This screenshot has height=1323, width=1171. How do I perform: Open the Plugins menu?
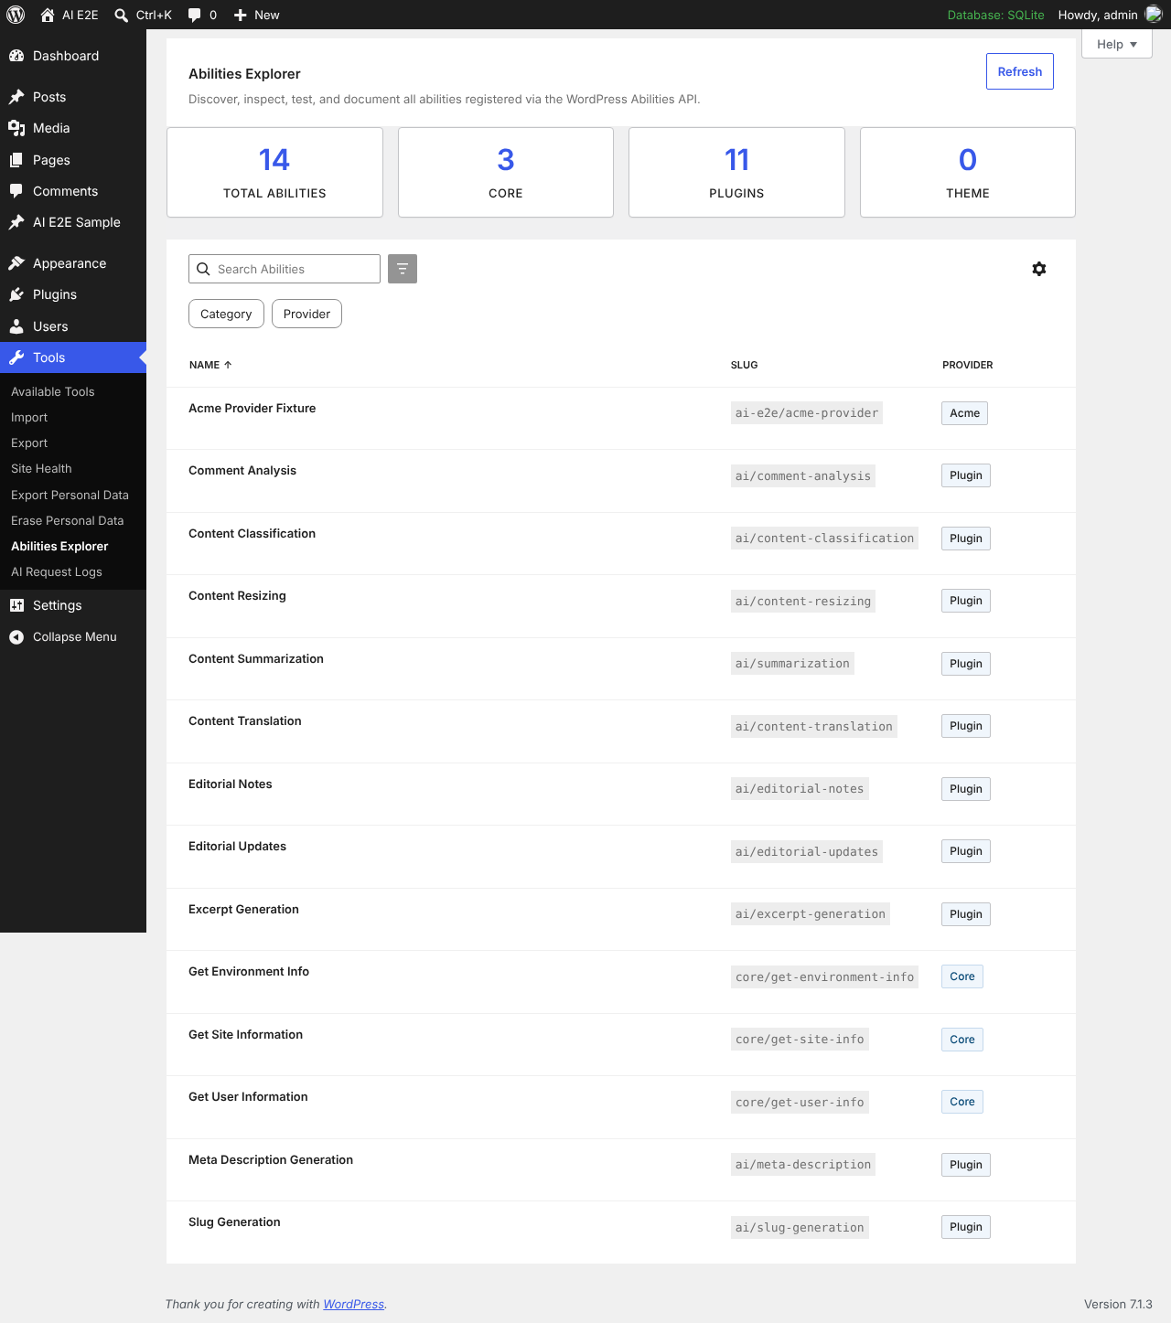[x=73, y=294]
